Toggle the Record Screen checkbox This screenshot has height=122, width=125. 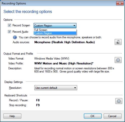click(9, 25)
